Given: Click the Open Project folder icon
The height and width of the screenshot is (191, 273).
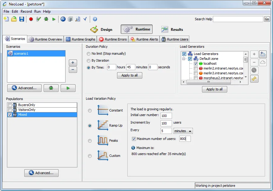Looking at the screenshot, I should [x=14, y=19].
